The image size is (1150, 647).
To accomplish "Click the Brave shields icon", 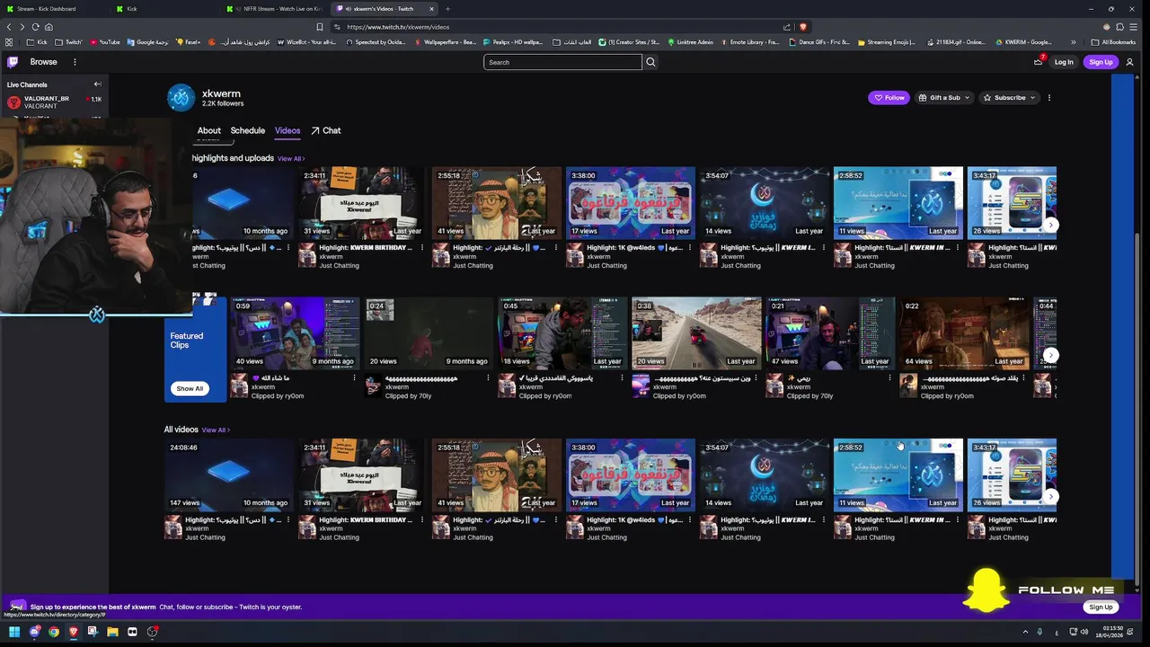I will (803, 27).
